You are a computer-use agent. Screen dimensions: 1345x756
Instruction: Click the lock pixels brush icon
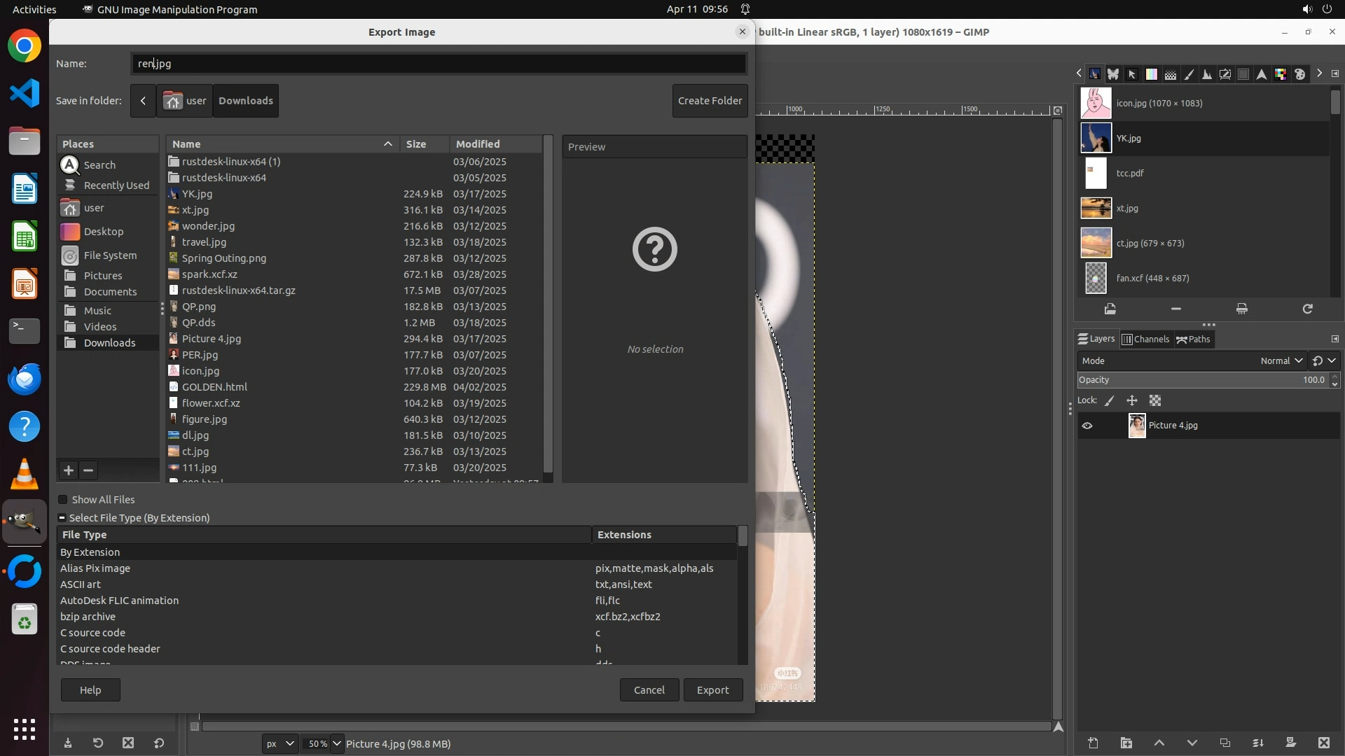[x=1110, y=401]
